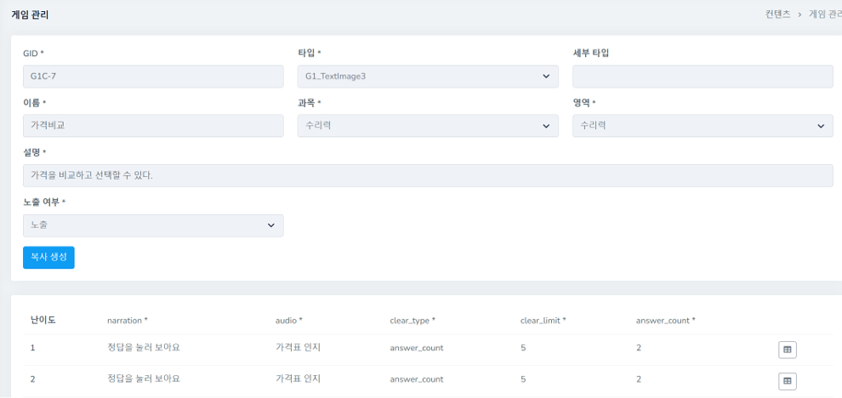
Task: Click the 이름 field containing 가격비교
Action: coord(153,126)
